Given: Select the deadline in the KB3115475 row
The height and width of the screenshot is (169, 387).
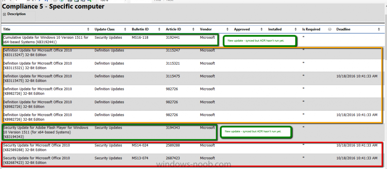Looking at the screenshot, I should tap(357, 76).
